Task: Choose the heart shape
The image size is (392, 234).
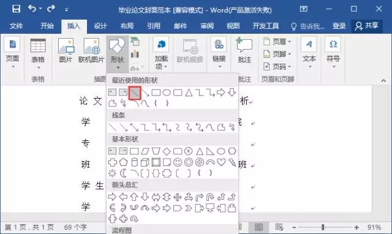Action: pos(221,162)
